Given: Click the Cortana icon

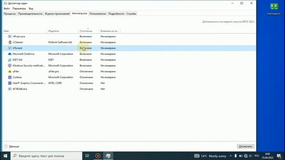Looking at the screenshot, I should click(x=10, y=77).
